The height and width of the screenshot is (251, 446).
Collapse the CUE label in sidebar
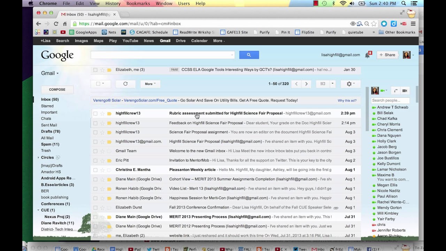(x=38, y=210)
